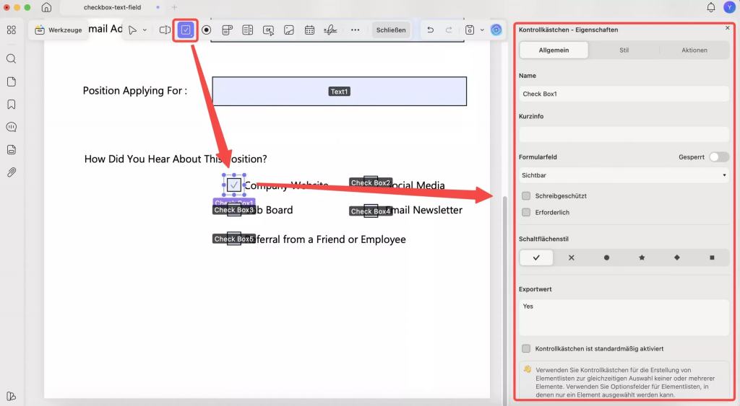
Task: Click the Schließen button
Action: click(x=391, y=30)
